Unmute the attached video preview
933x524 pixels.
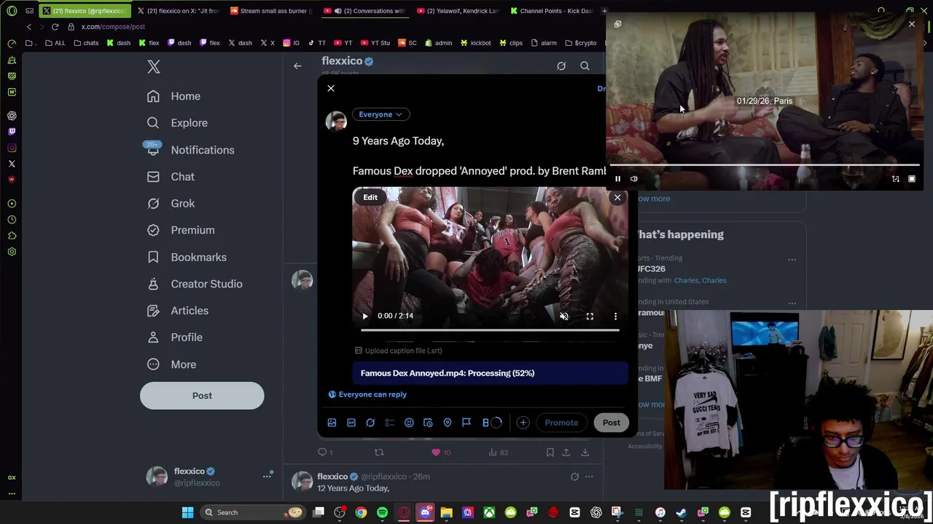[x=564, y=316]
